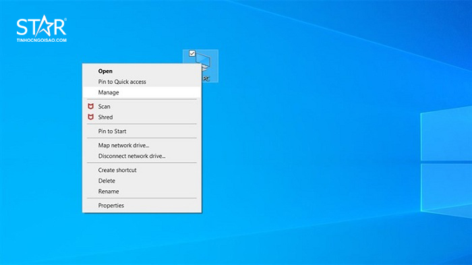Screen dimensions: 472x265
Task: Select Rename in the context menu
Action: (x=142, y=192)
